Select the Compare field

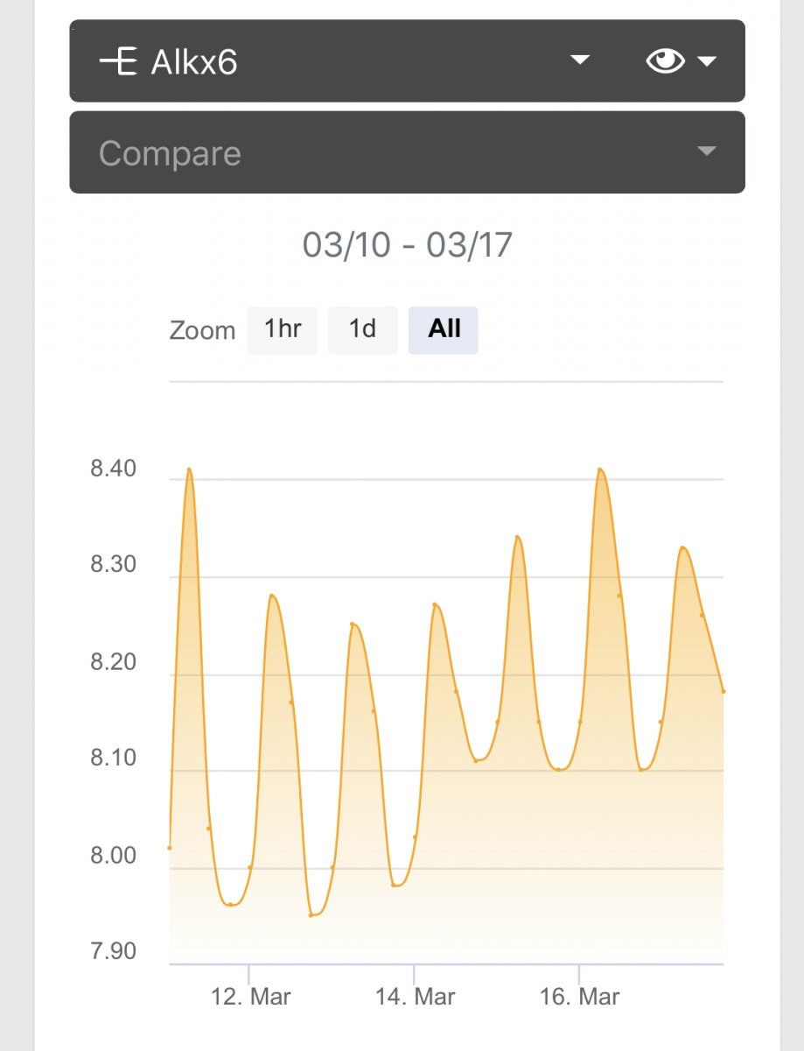coord(407,152)
